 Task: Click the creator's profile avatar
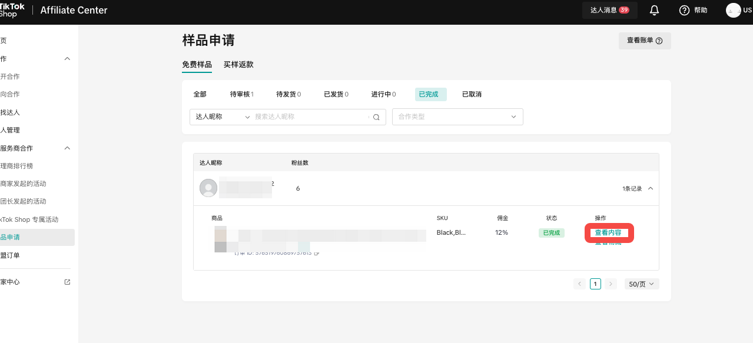[x=208, y=188]
